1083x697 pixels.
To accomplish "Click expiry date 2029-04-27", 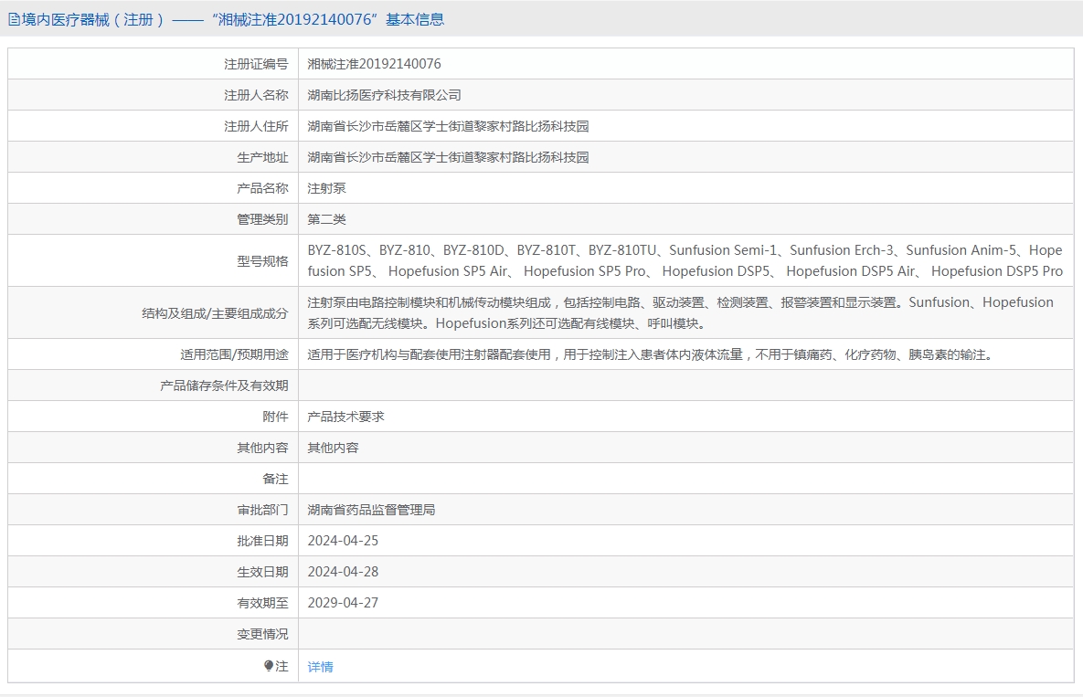I will (344, 603).
